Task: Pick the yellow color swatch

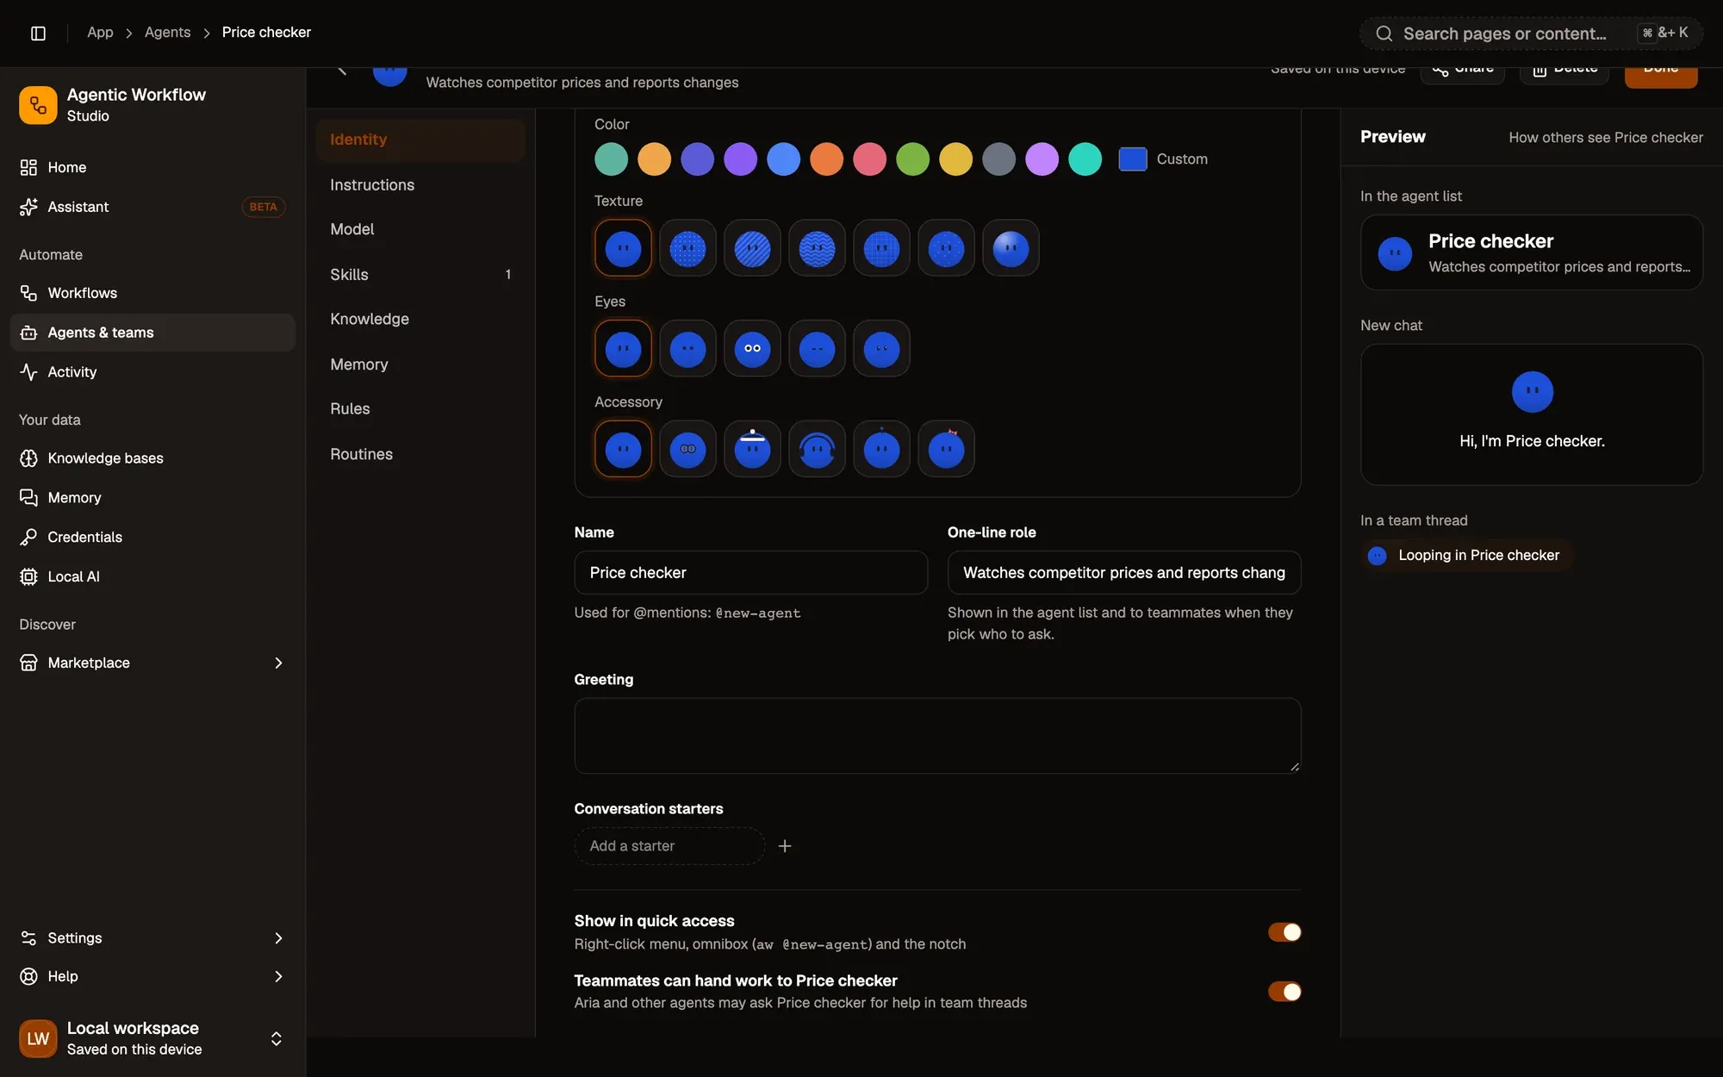Action: pos(955,159)
